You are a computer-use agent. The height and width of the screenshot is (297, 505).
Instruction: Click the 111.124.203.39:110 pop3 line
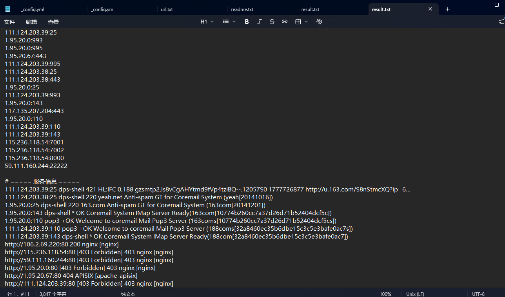(179, 229)
